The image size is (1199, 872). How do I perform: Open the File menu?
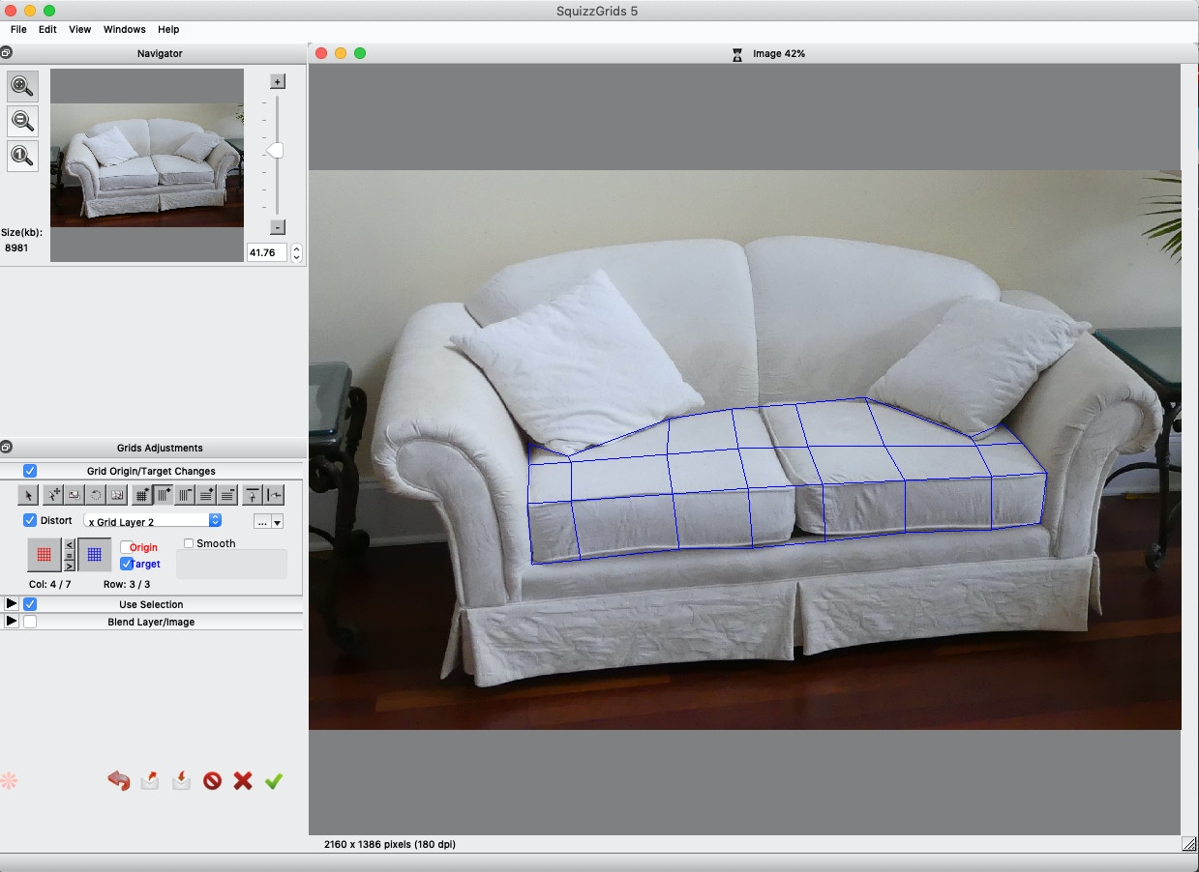point(18,30)
